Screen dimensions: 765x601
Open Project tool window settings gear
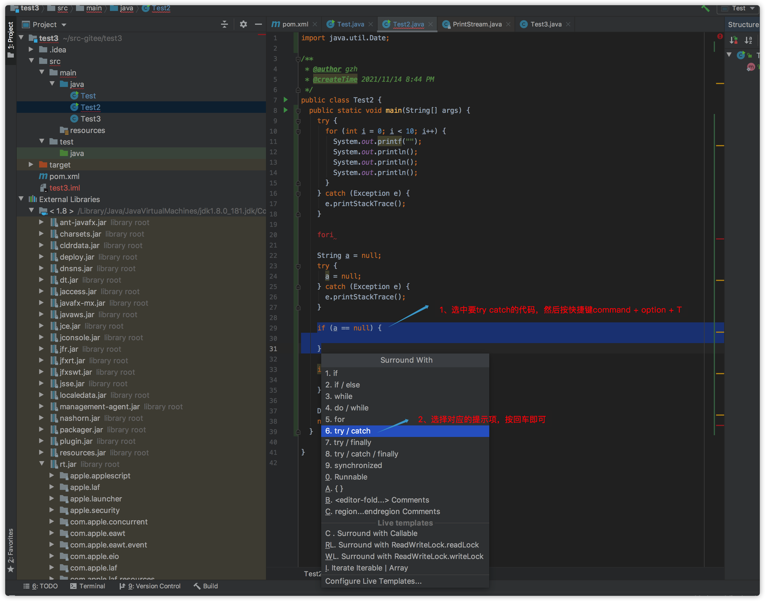tap(243, 24)
